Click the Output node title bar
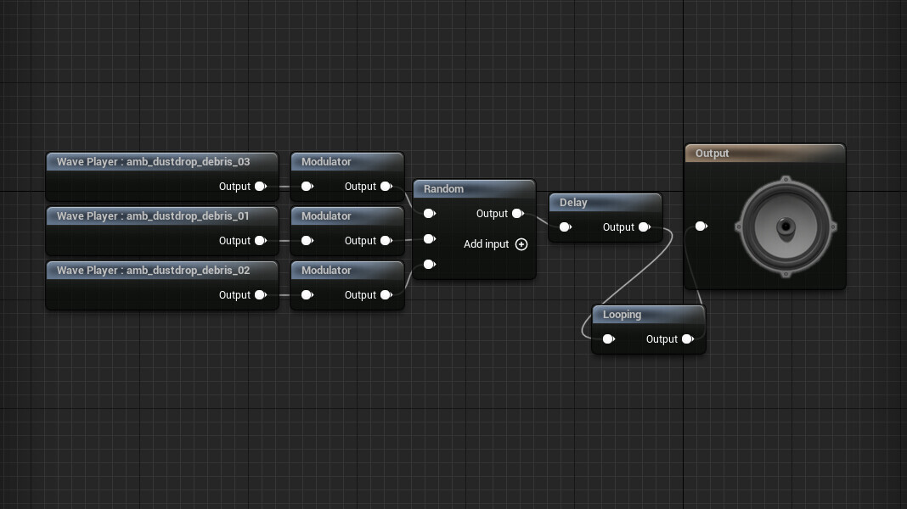Image resolution: width=907 pixels, height=509 pixels. [x=764, y=154]
